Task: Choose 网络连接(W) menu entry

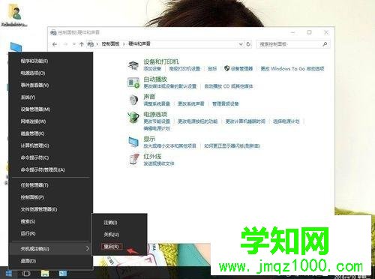Action: [33, 121]
